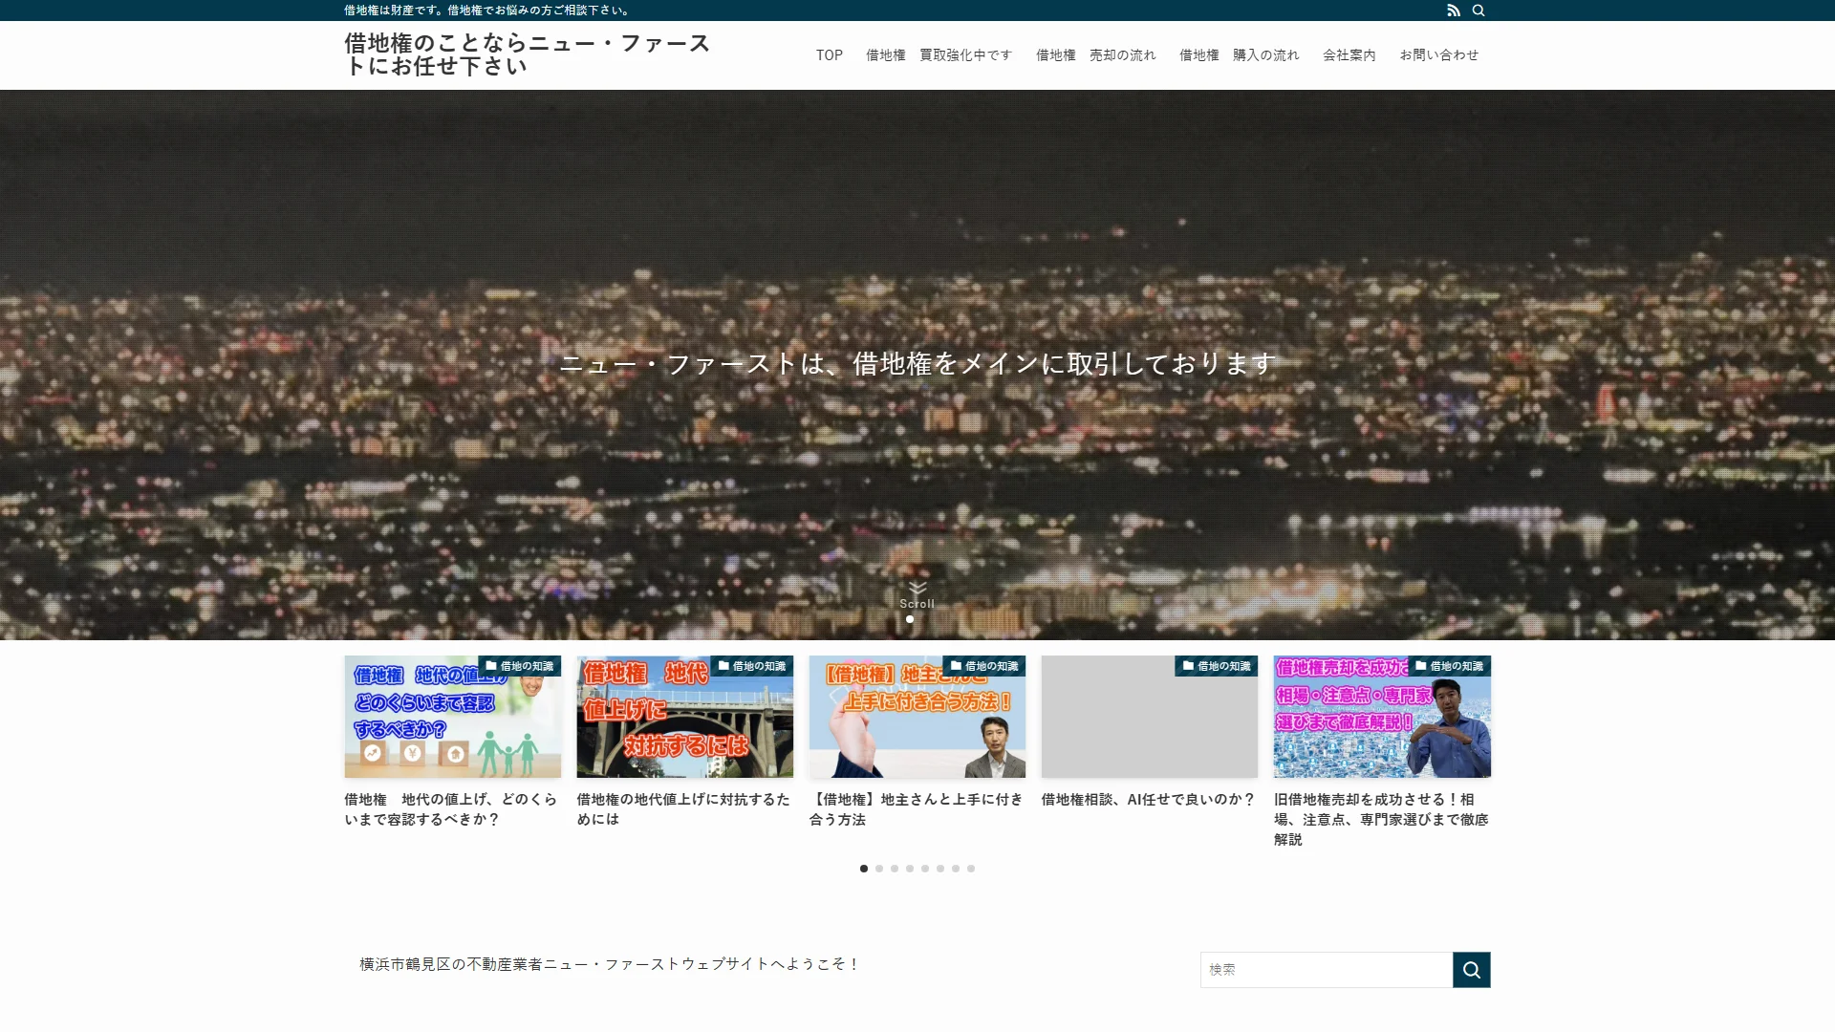Screen dimensions: 1835x1032
Task: Select first carousel pagination dot
Action: [864, 869]
